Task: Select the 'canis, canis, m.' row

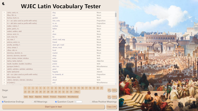Action: (x=58, y=13)
